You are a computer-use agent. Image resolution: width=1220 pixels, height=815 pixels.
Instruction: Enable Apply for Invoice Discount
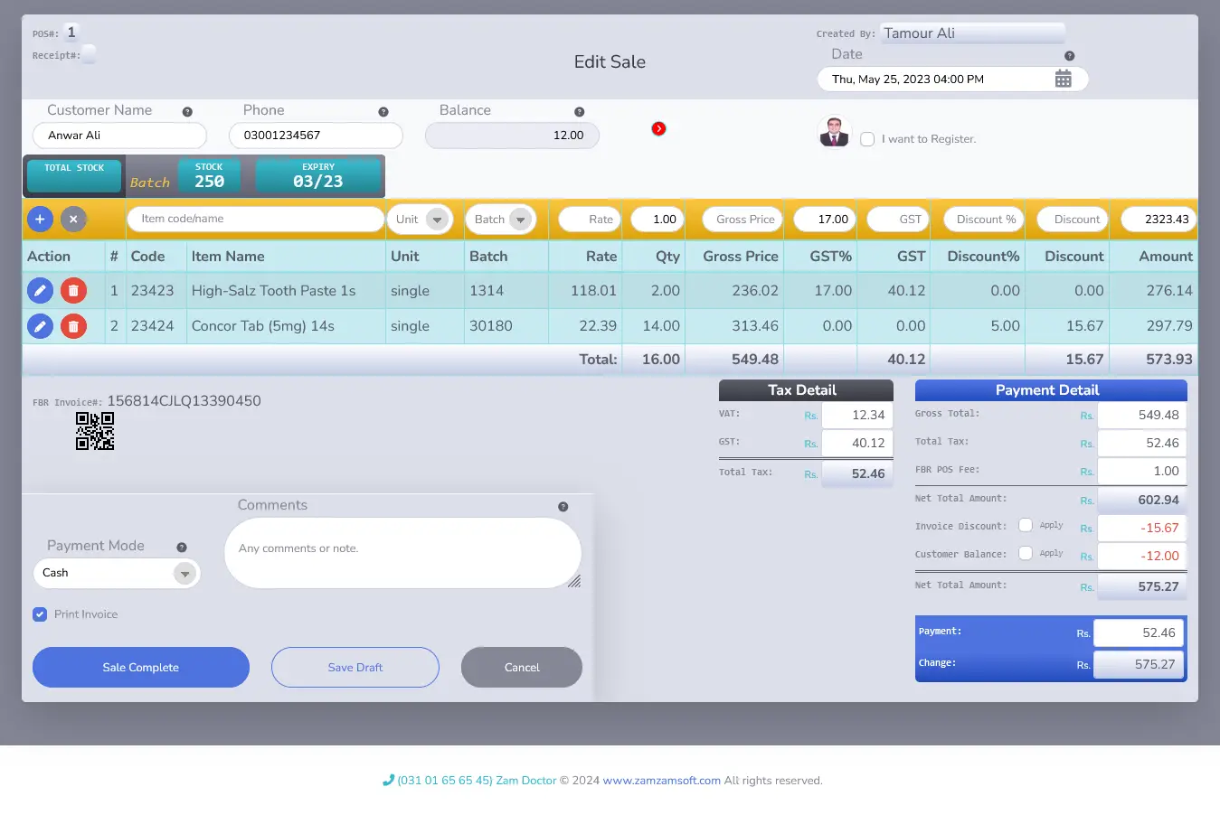(x=1026, y=525)
